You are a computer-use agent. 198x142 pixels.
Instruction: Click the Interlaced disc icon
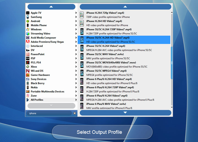click(28, 46)
